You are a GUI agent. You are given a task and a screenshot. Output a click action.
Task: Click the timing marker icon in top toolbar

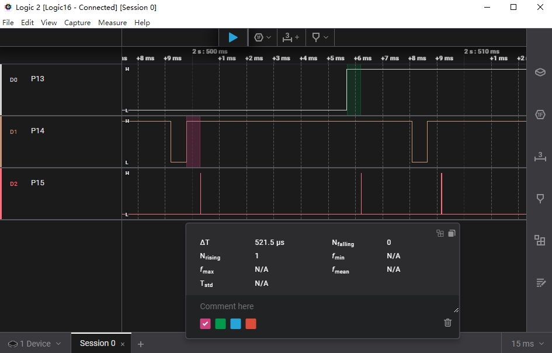click(x=316, y=37)
